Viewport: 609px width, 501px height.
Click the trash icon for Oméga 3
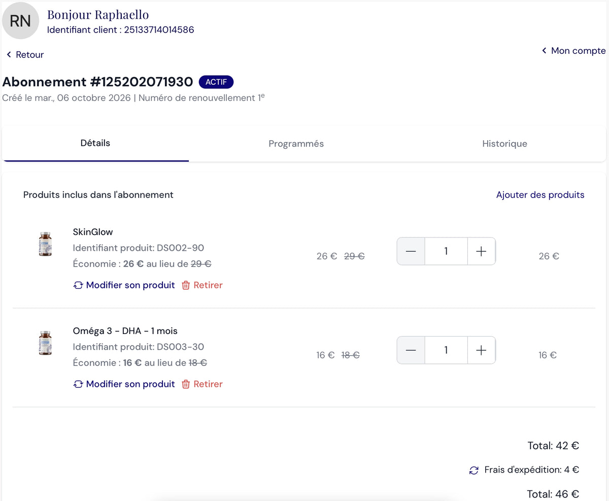(x=186, y=384)
